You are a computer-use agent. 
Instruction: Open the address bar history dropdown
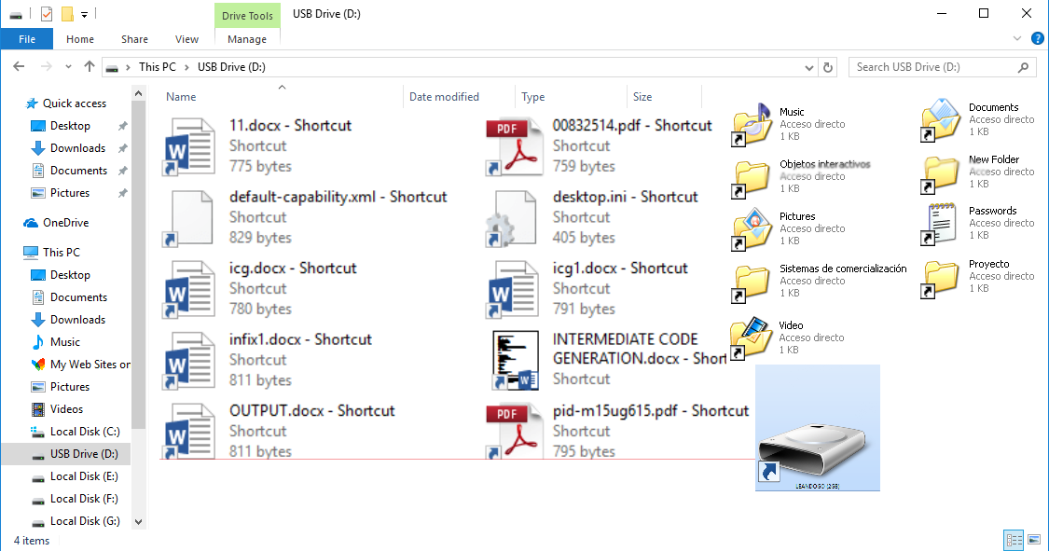809,67
